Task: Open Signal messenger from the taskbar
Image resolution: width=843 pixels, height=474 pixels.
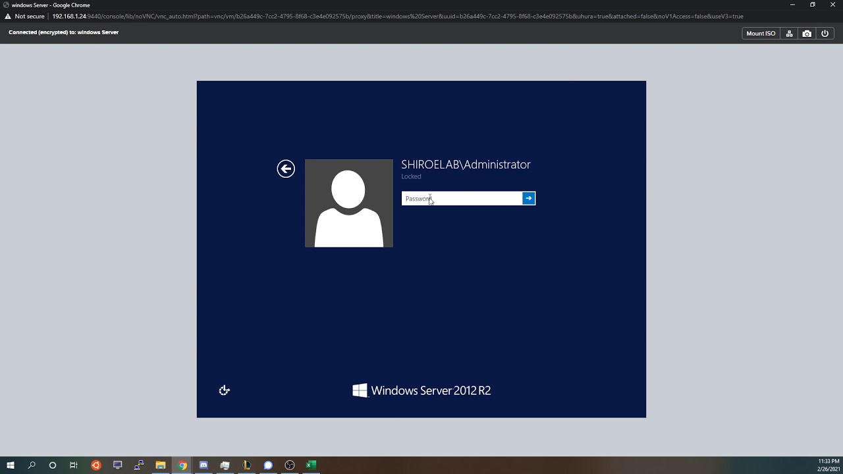Action: [x=268, y=465]
